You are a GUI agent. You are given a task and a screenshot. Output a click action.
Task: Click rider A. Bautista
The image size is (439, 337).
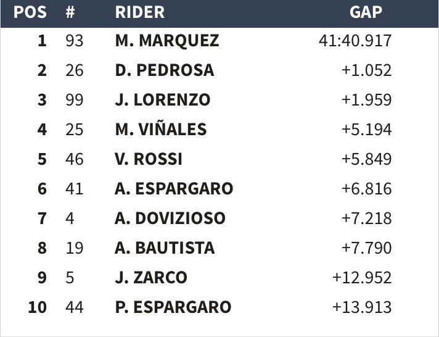tap(165, 248)
